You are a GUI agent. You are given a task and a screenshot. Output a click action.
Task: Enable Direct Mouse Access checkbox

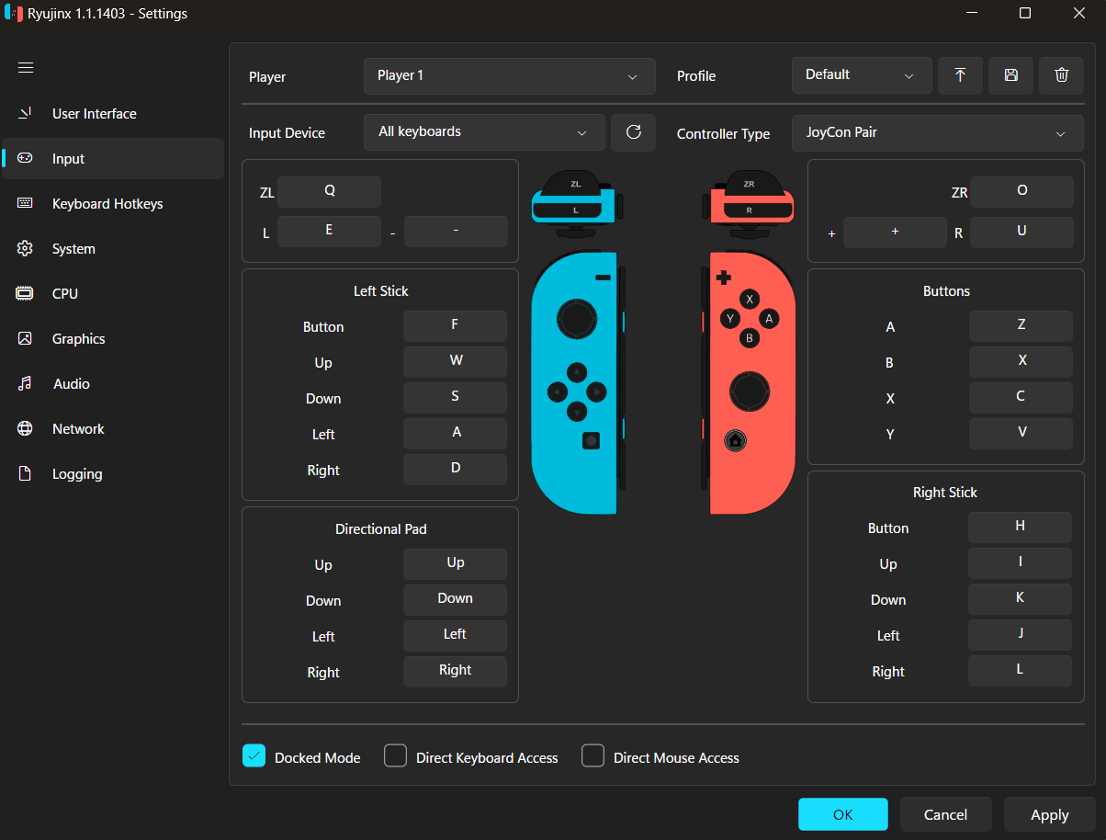[x=593, y=756]
